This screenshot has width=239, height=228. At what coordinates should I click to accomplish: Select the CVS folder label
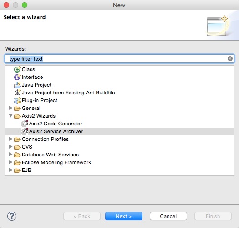click(27, 147)
